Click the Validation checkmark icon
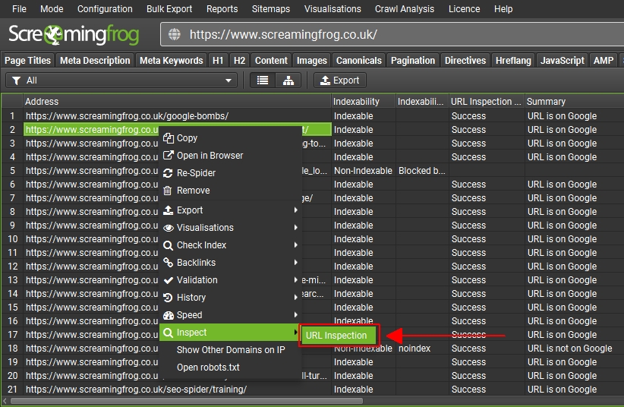 point(169,280)
